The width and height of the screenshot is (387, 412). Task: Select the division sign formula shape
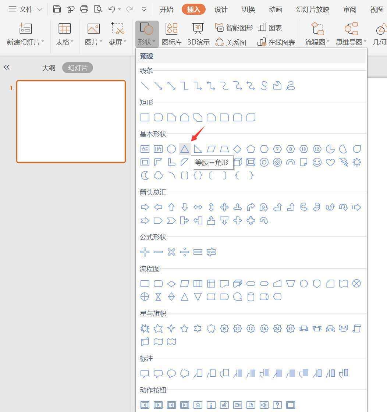[184, 252]
